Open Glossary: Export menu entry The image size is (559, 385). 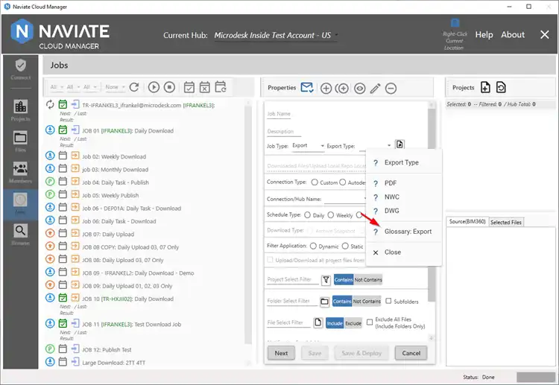pos(404,232)
